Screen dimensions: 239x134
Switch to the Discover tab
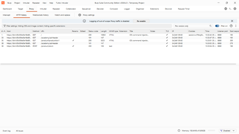point(168,9)
